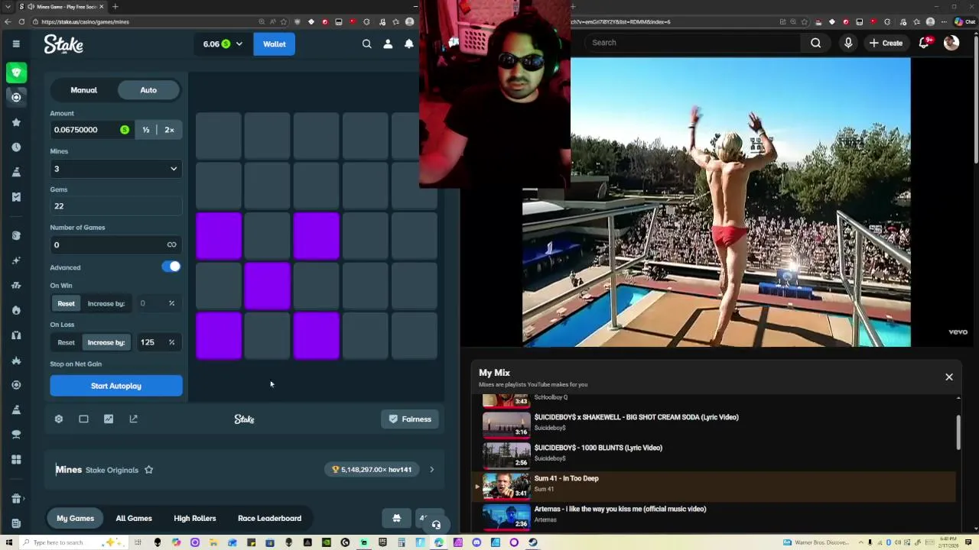Click infinity toggle in Number of Games

171,244
